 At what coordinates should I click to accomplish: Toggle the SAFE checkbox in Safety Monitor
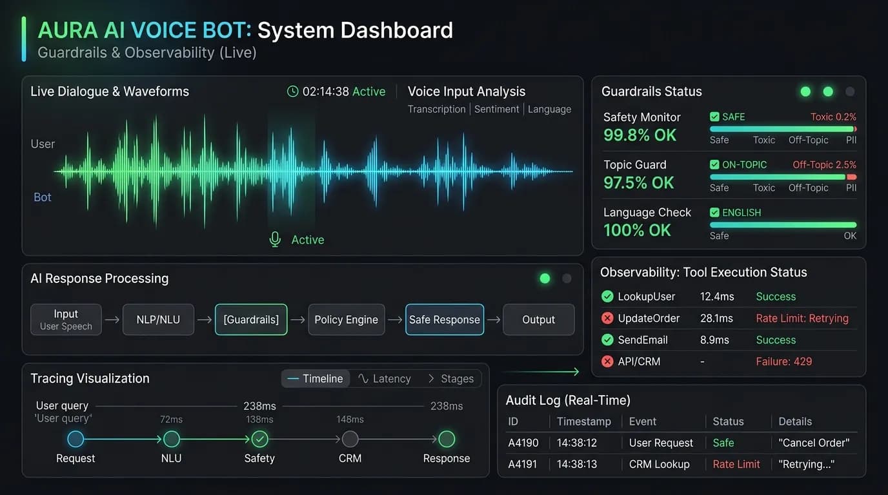(714, 117)
